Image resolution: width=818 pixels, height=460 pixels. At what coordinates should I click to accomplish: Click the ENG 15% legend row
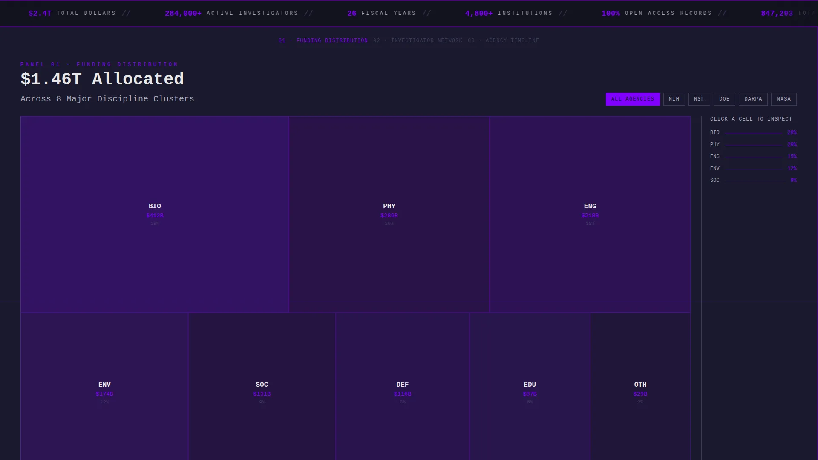[753, 156]
